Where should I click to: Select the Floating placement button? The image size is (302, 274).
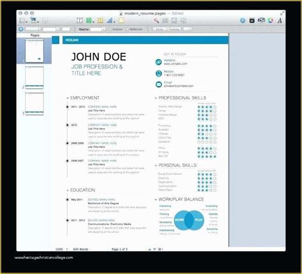tap(174, 29)
